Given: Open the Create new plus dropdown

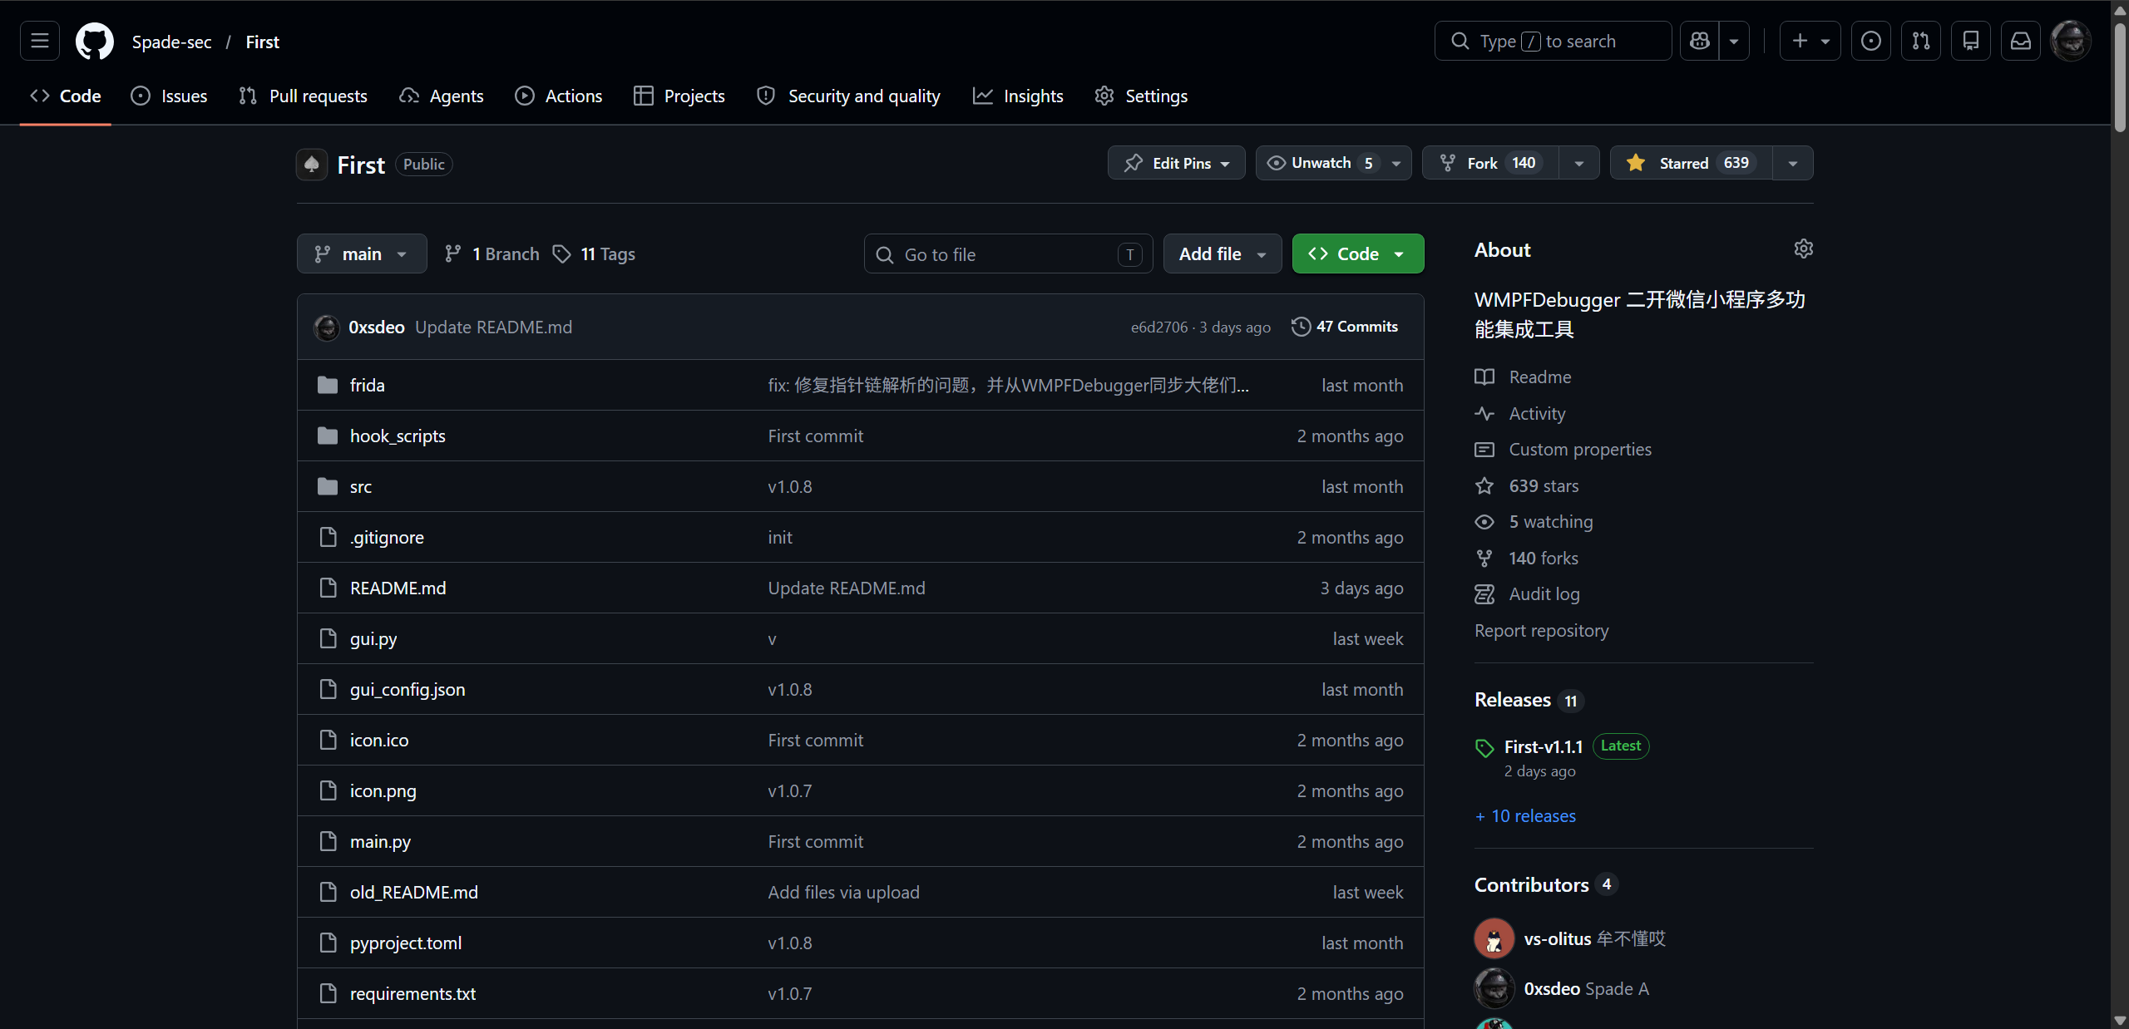Looking at the screenshot, I should coord(1810,41).
